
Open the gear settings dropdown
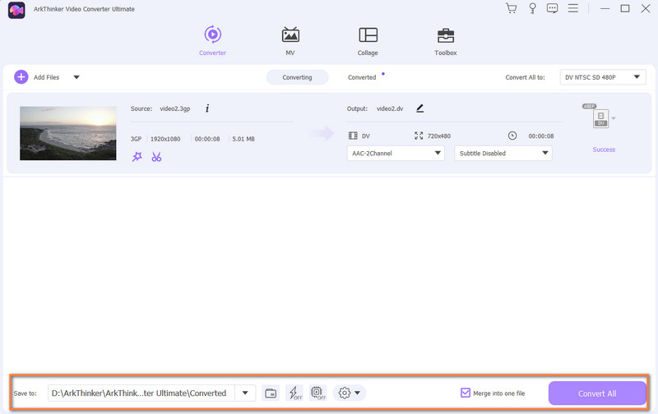tap(349, 393)
